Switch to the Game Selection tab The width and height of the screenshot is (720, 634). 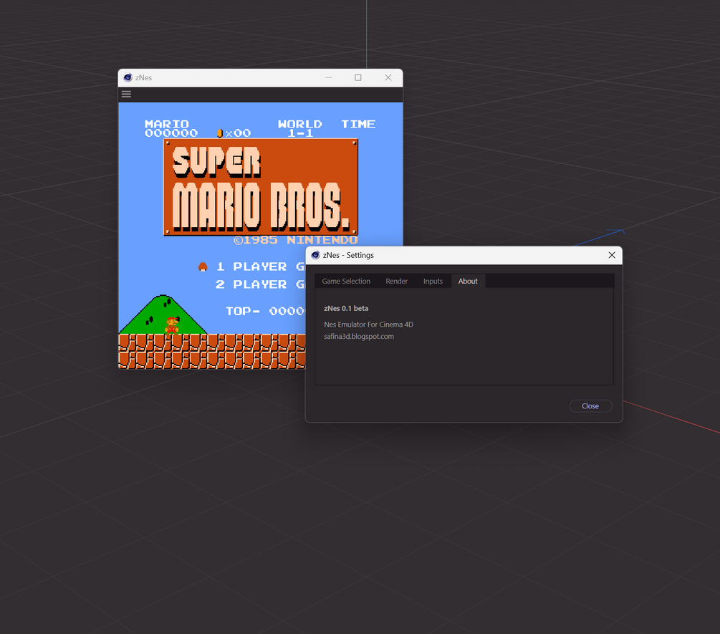pos(346,281)
